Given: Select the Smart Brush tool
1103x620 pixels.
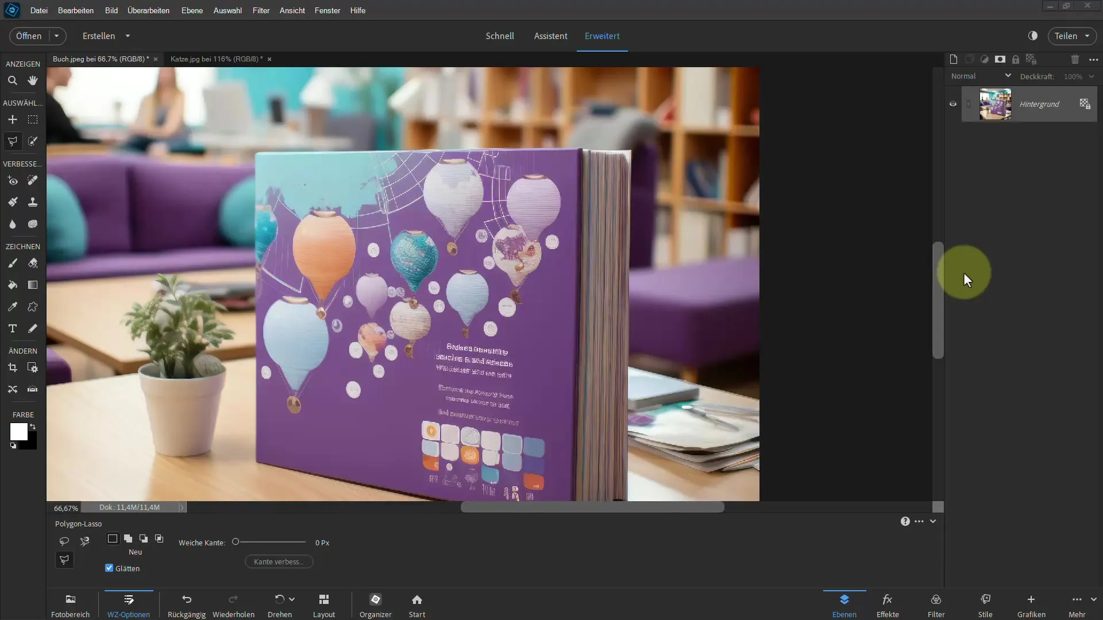Looking at the screenshot, I should pyautogui.click(x=12, y=202).
